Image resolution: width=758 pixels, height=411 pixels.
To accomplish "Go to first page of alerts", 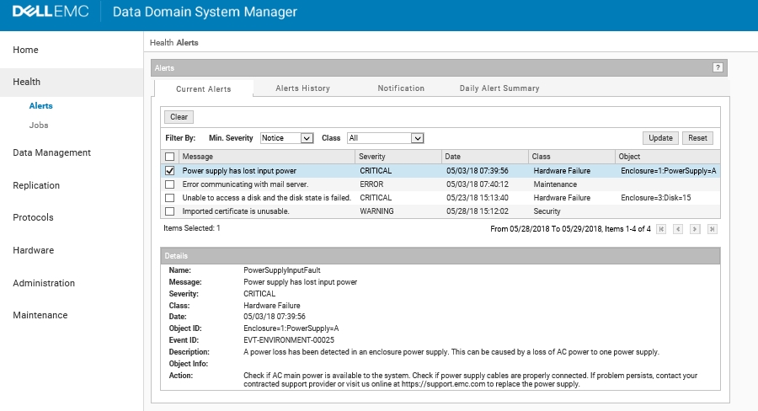I will click(661, 228).
